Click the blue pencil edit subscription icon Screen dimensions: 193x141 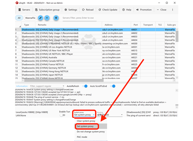(40, 18)
